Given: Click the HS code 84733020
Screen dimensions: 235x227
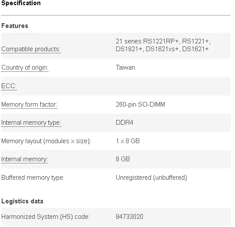Looking at the screenshot, I should (x=130, y=217).
